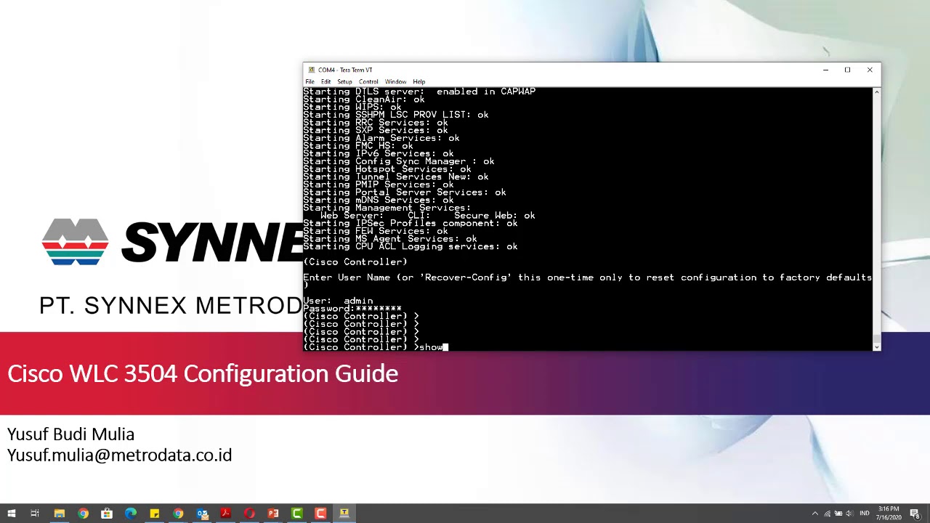The width and height of the screenshot is (930, 523).
Task: Open the Setup menu
Action: (344, 81)
